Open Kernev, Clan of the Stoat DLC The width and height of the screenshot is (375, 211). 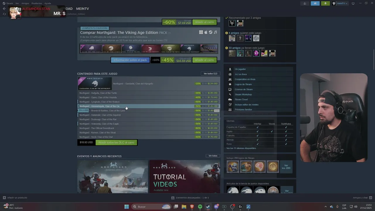pos(149,132)
